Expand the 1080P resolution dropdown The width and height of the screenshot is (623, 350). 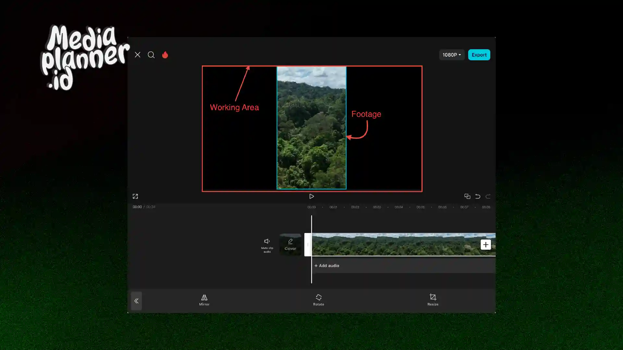coord(451,54)
